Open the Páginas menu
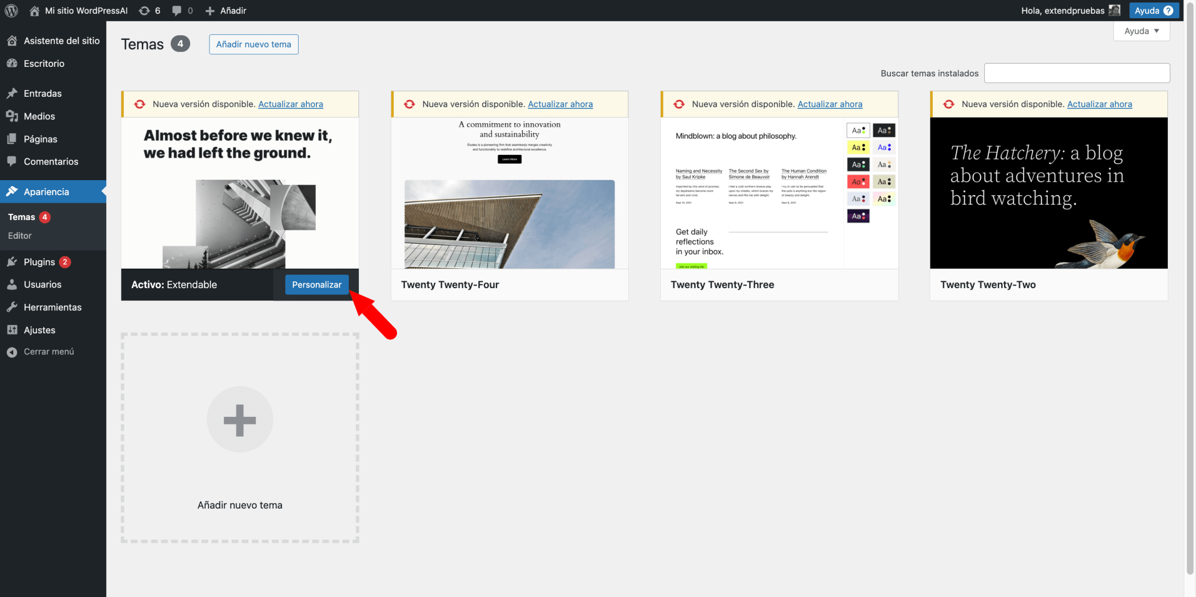The width and height of the screenshot is (1196, 597). click(40, 139)
